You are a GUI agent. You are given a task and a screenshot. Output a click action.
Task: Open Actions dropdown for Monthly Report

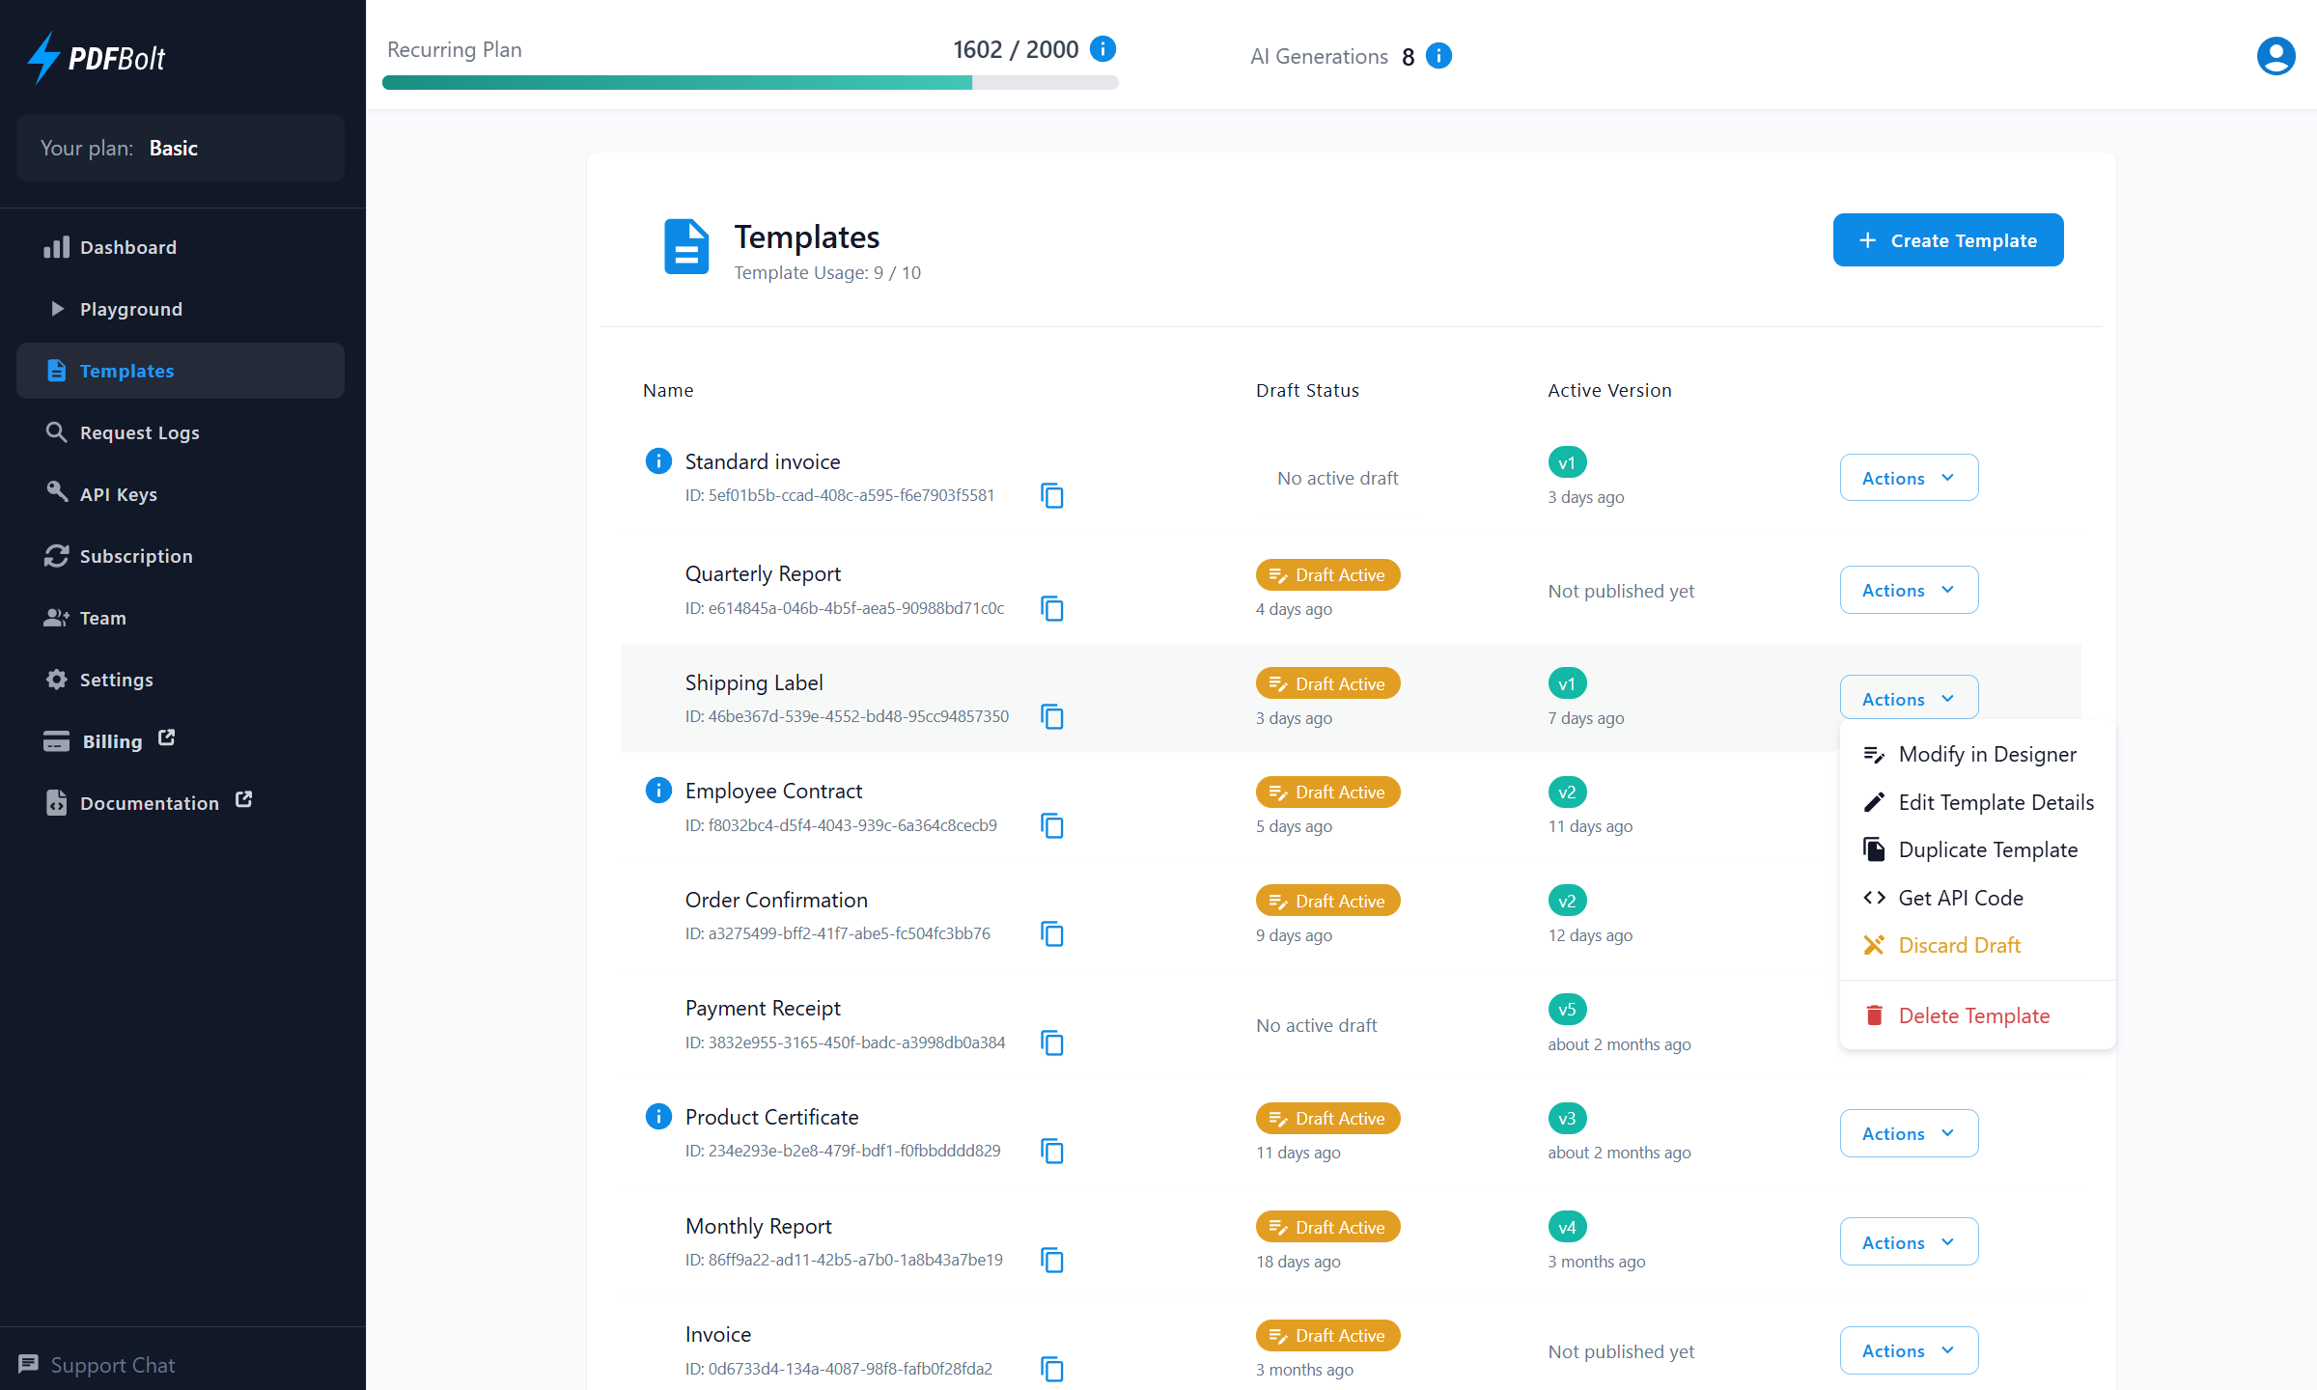tap(1908, 1241)
